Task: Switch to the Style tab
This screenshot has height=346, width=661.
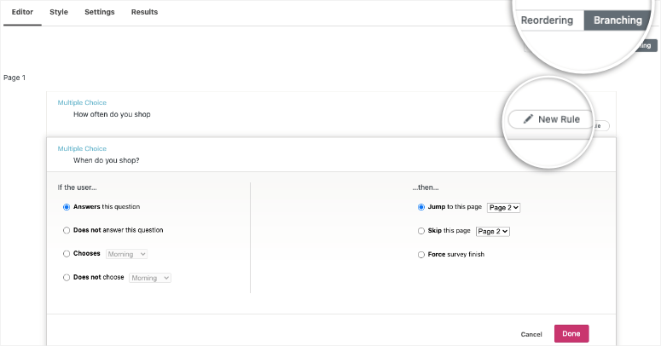Action: 59,12
